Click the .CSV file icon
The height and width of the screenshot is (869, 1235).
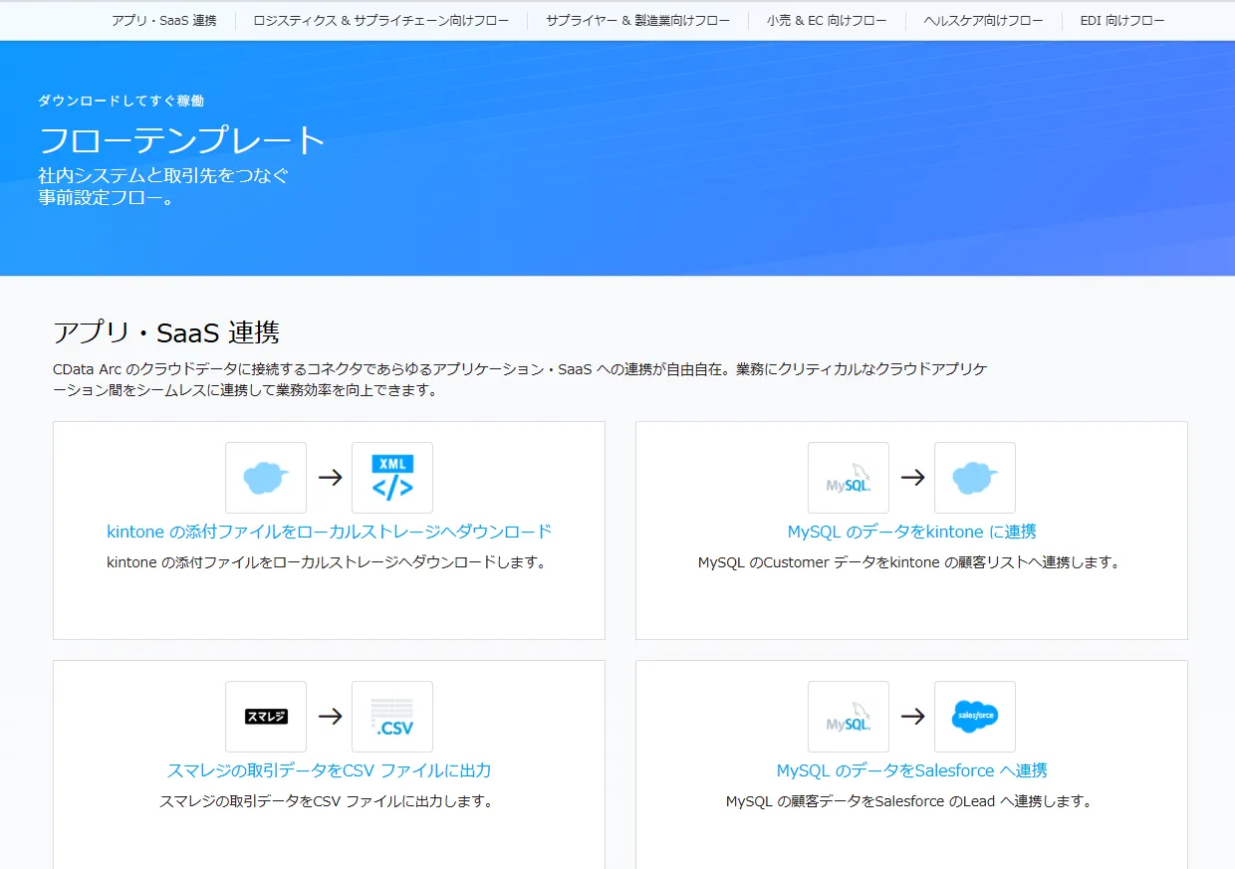point(392,717)
